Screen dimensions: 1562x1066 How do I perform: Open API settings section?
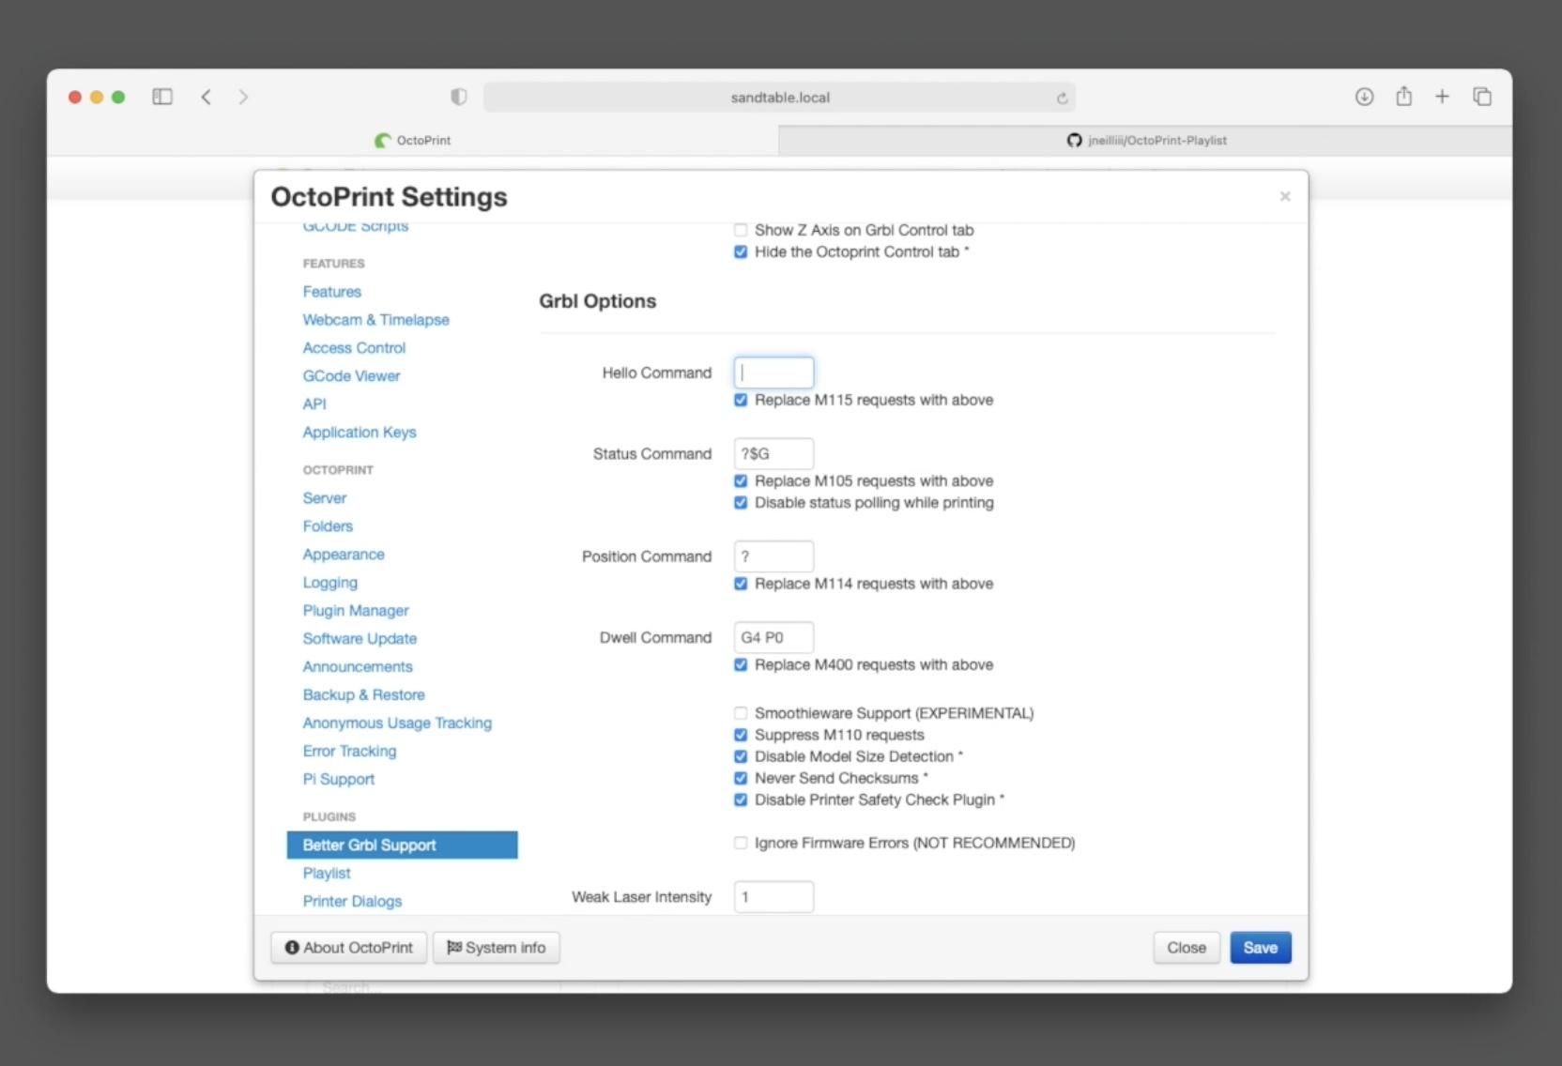click(x=314, y=404)
